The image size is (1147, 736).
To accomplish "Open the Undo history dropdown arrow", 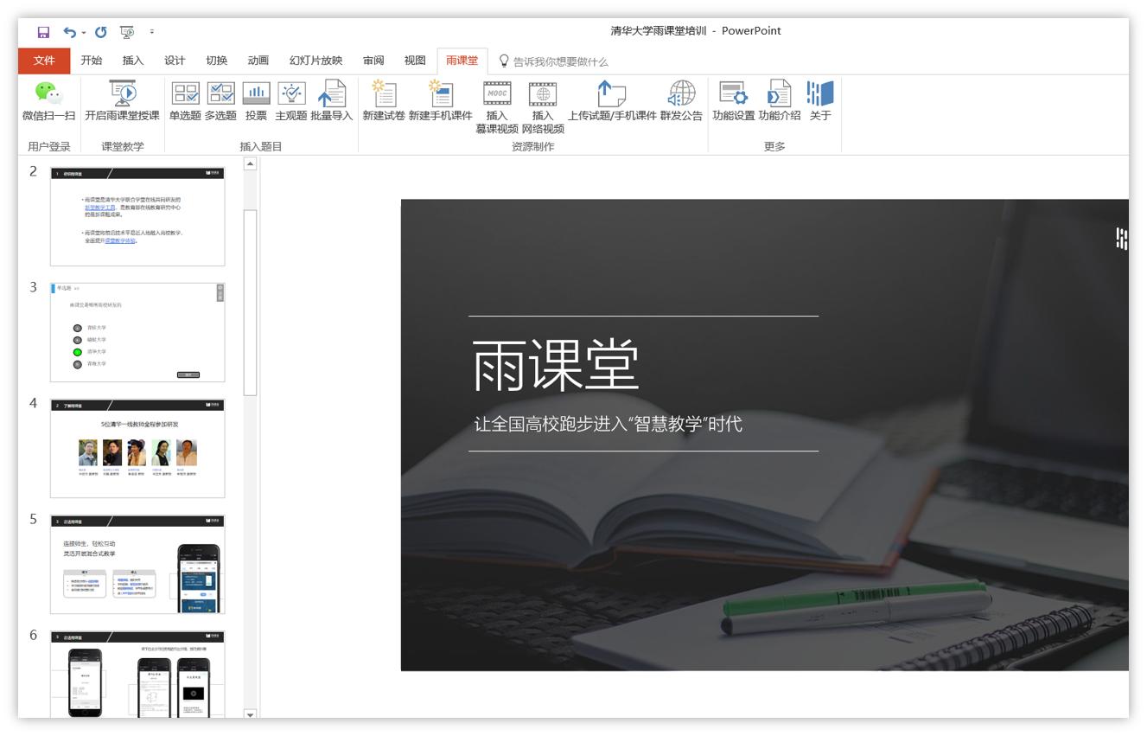I will click(x=84, y=33).
